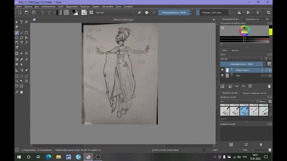Image resolution: width=287 pixels, height=161 pixels.
Task: Select the Zoom magnifier tool
Action: (17, 92)
